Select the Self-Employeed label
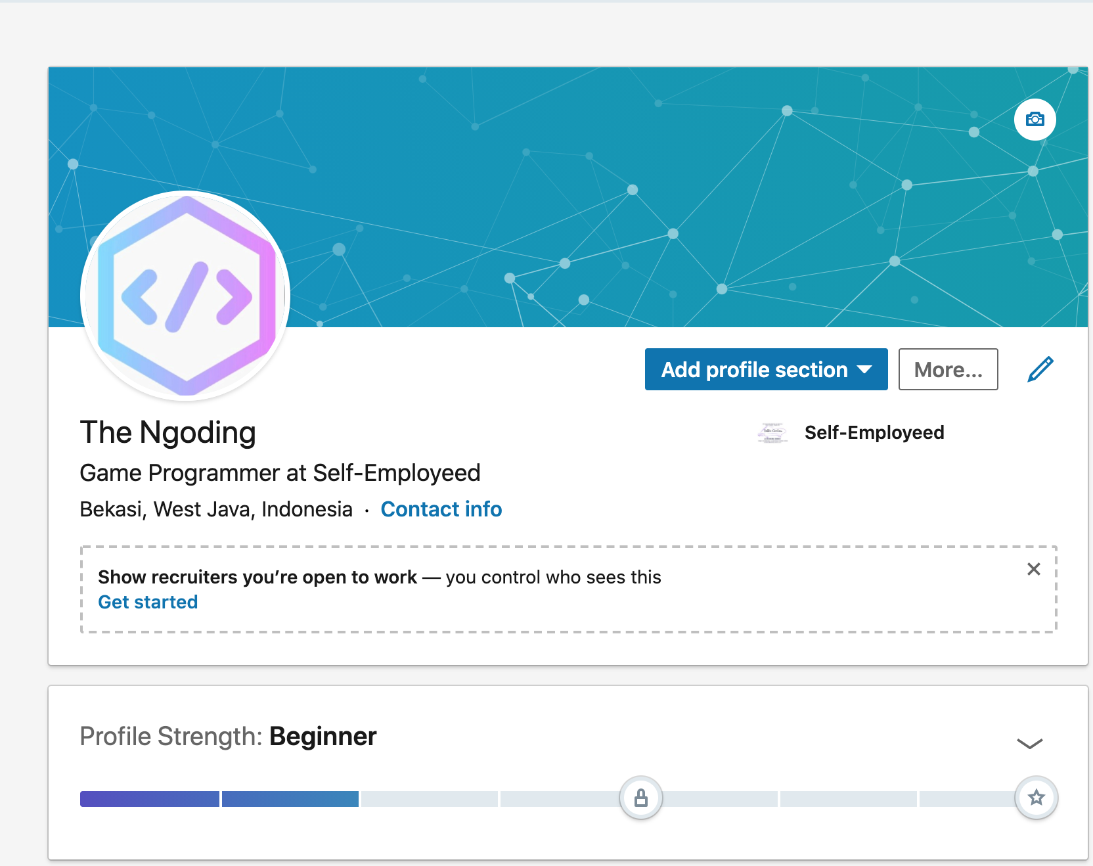This screenshot has height=866, width=1093. click(x=874, y=432)
